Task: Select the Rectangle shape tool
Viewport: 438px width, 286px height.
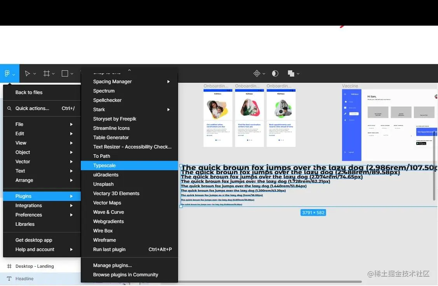Action: click(x=64, y=73)
